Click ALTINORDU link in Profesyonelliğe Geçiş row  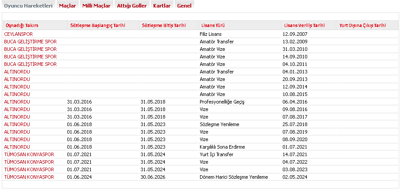point(17,101)
